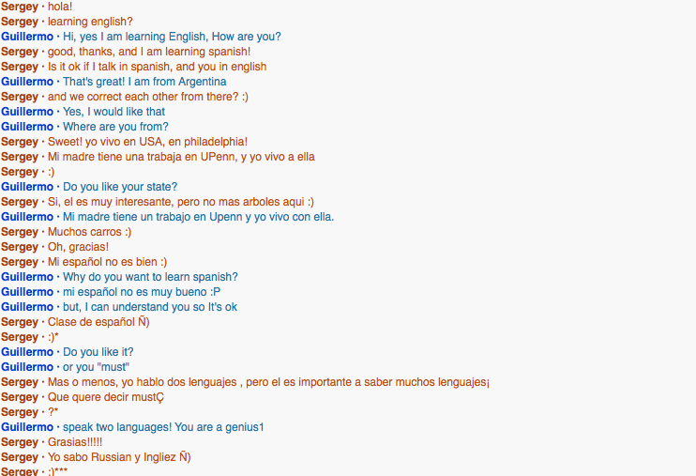Click the "speak two languages! You are a genius" message
Image resolution: width=696 pixels, height=476 pixels.
(163, 427)
